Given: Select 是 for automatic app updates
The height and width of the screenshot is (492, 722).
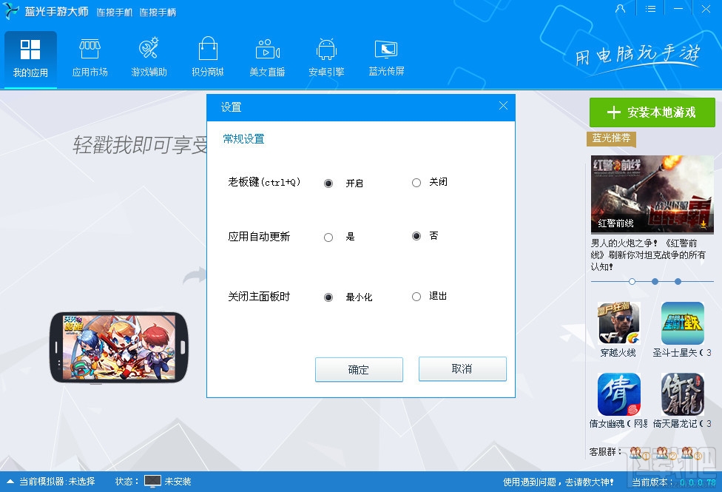Looking at the screenshot, I should point(328,237).
